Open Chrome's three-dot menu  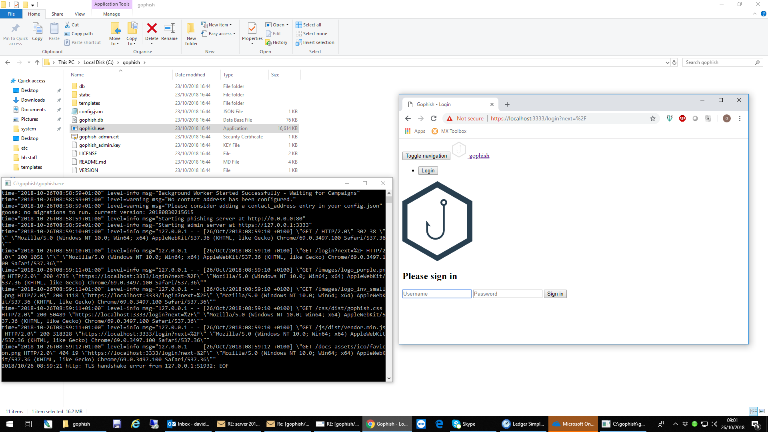[x=740, y=118]
